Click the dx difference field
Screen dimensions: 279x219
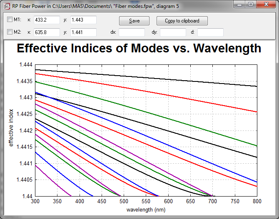pos(132,32)
